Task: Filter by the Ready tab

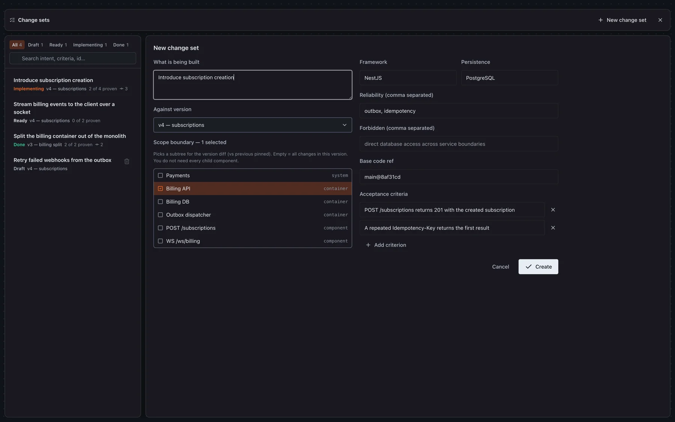Action: click(58, 45)
